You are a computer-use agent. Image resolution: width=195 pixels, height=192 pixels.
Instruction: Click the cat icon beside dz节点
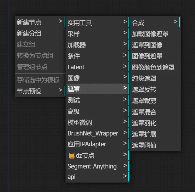pos(72,156)
